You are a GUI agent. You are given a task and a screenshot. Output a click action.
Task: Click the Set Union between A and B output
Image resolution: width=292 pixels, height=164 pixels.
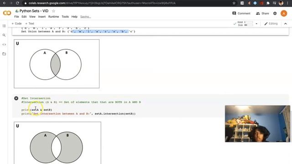point(78,31)
